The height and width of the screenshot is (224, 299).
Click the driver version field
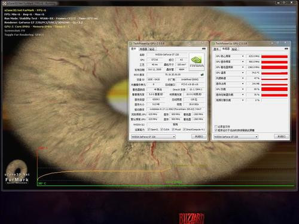coord(175,109)
